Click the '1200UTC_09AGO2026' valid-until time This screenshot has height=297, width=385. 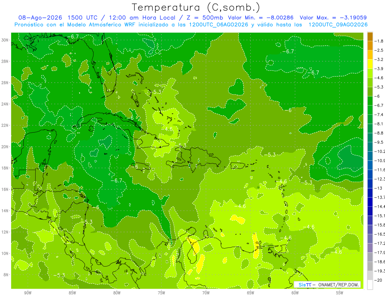338,25
